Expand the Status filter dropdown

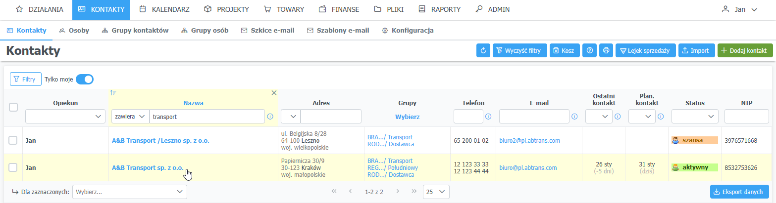pos(695,117)
